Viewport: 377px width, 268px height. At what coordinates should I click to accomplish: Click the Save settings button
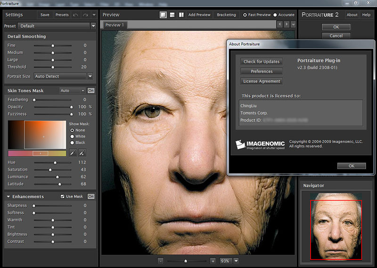pos(45,15)
